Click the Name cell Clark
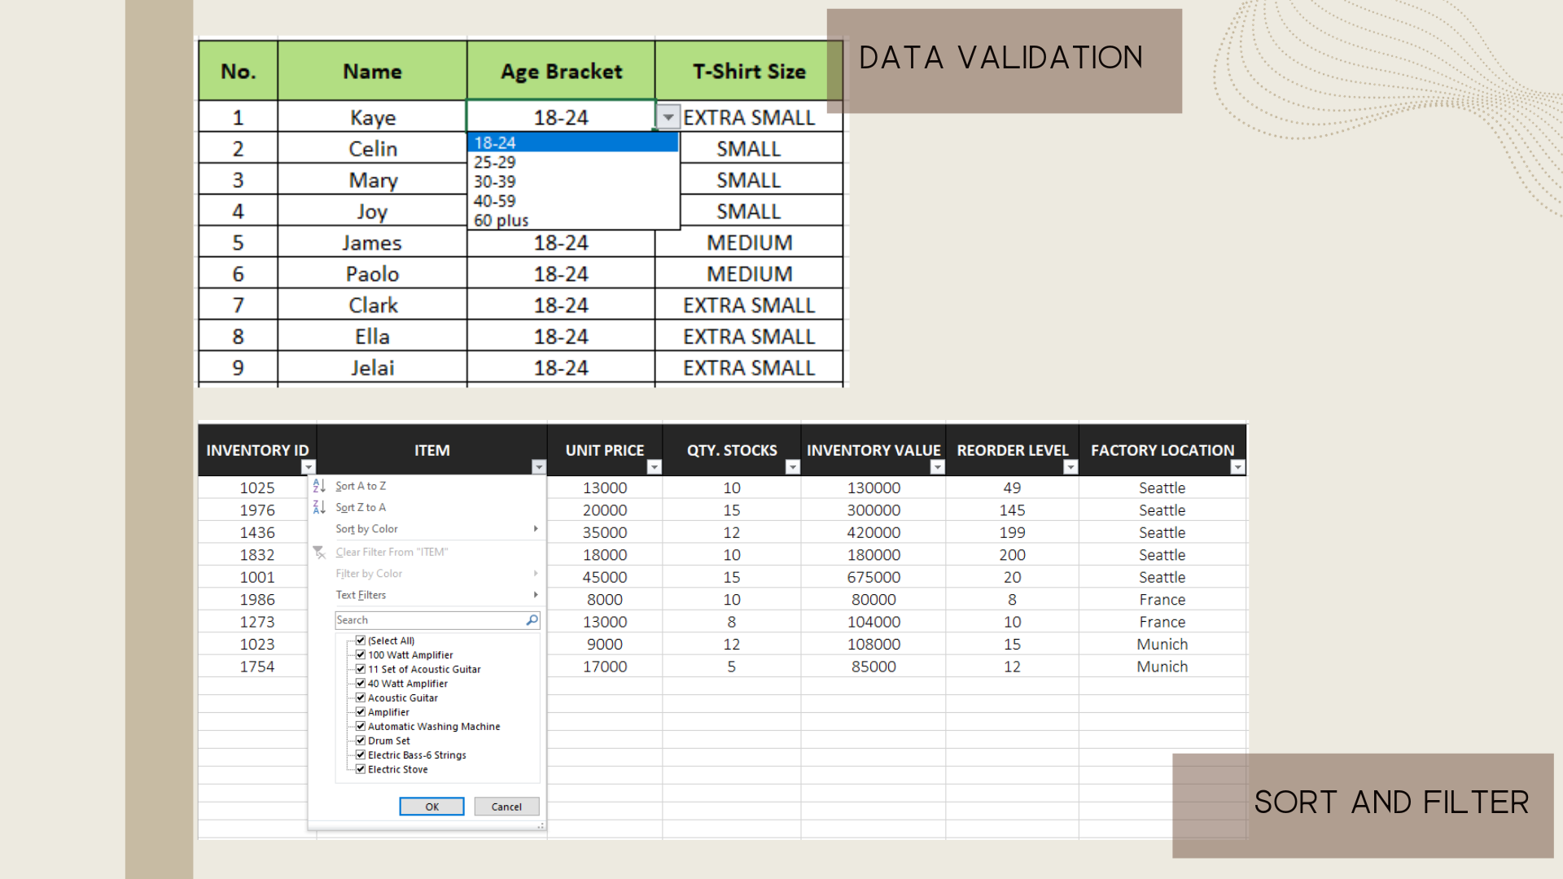This screenshot has width=1563, height=879. point(373,305)
